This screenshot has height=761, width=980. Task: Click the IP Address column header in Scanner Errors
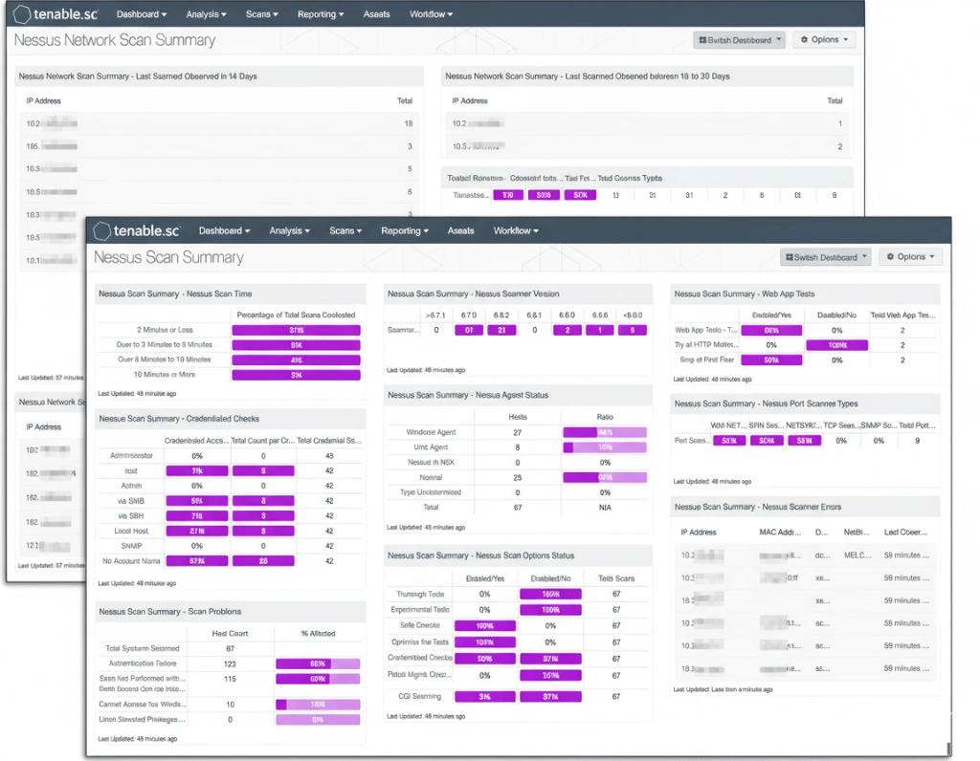pyautogui.click(x=699, y=532)
